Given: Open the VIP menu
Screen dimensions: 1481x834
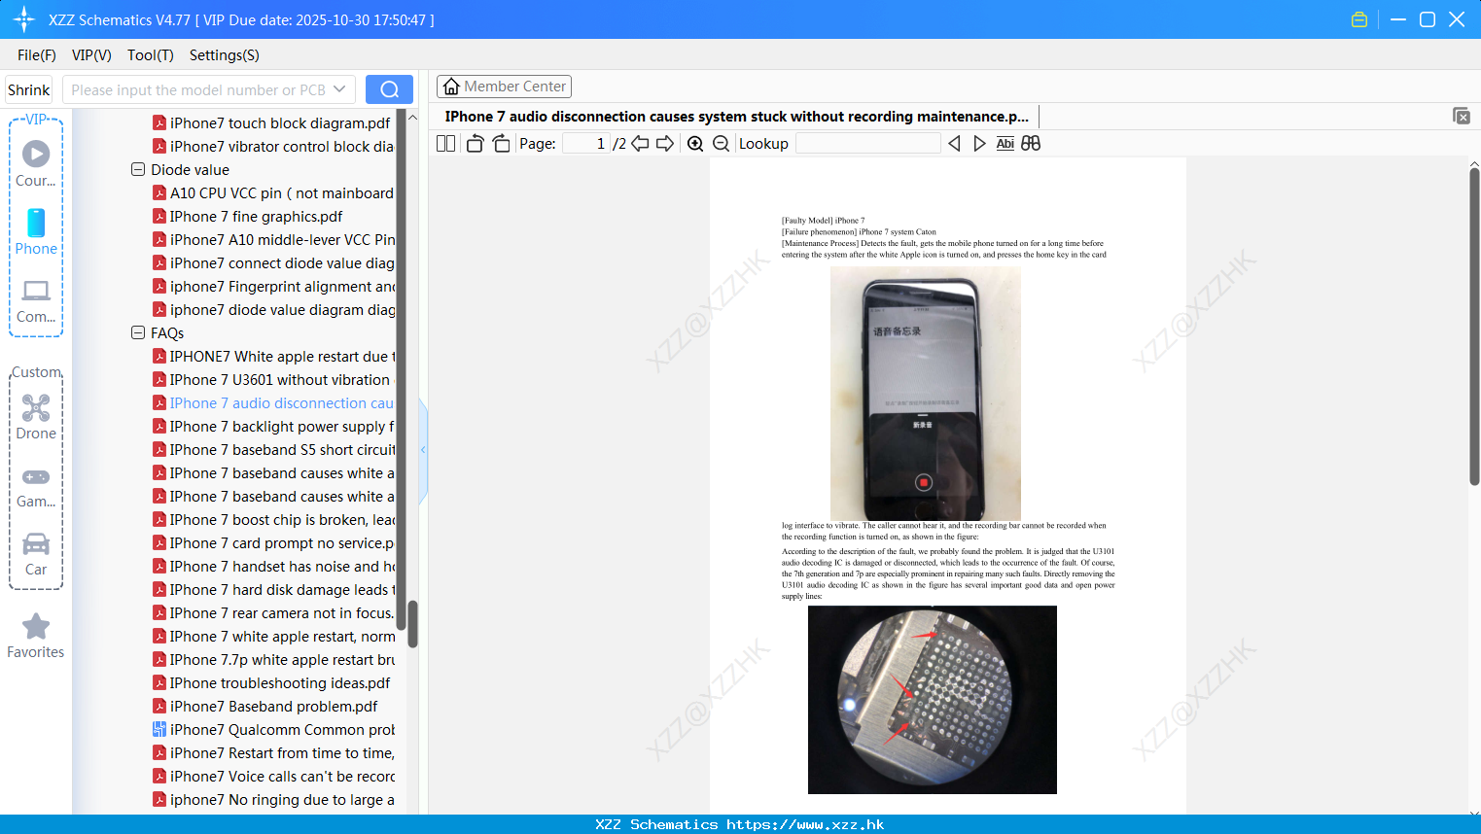Looking at the screenshot, I should (91, 55).
